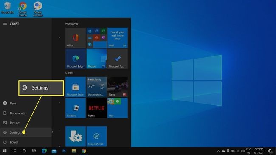
Task: Open the Mail tile
Action: [118, 38]
